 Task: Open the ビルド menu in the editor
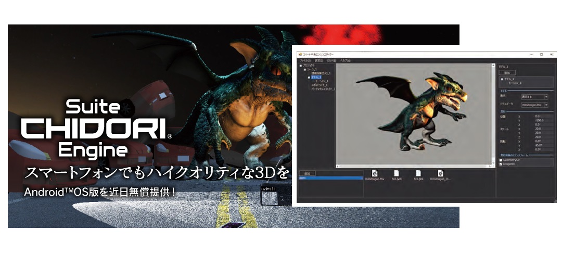[x=332, y=60]
